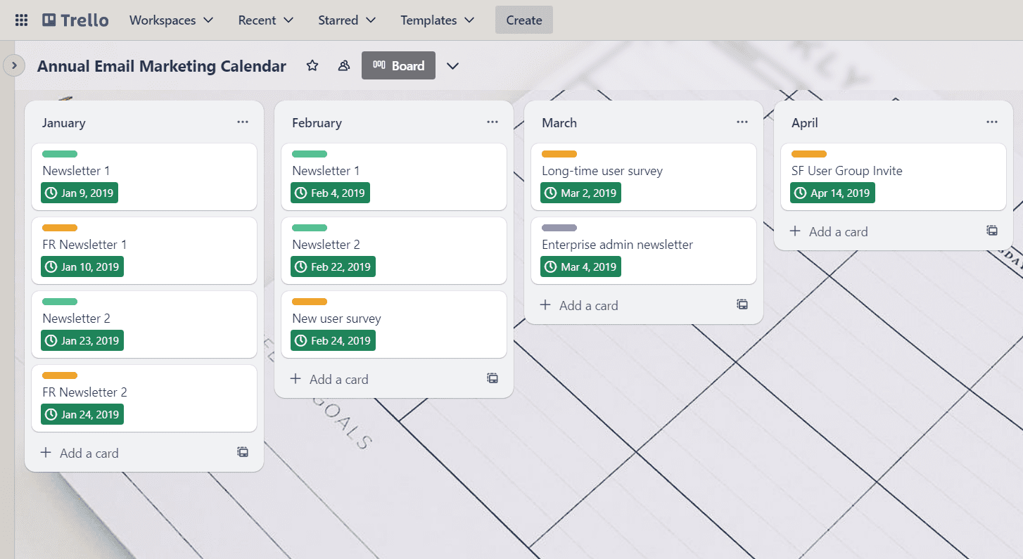Click the plus icon beside March Add a card
The image size is (1023, 559).
545,305
